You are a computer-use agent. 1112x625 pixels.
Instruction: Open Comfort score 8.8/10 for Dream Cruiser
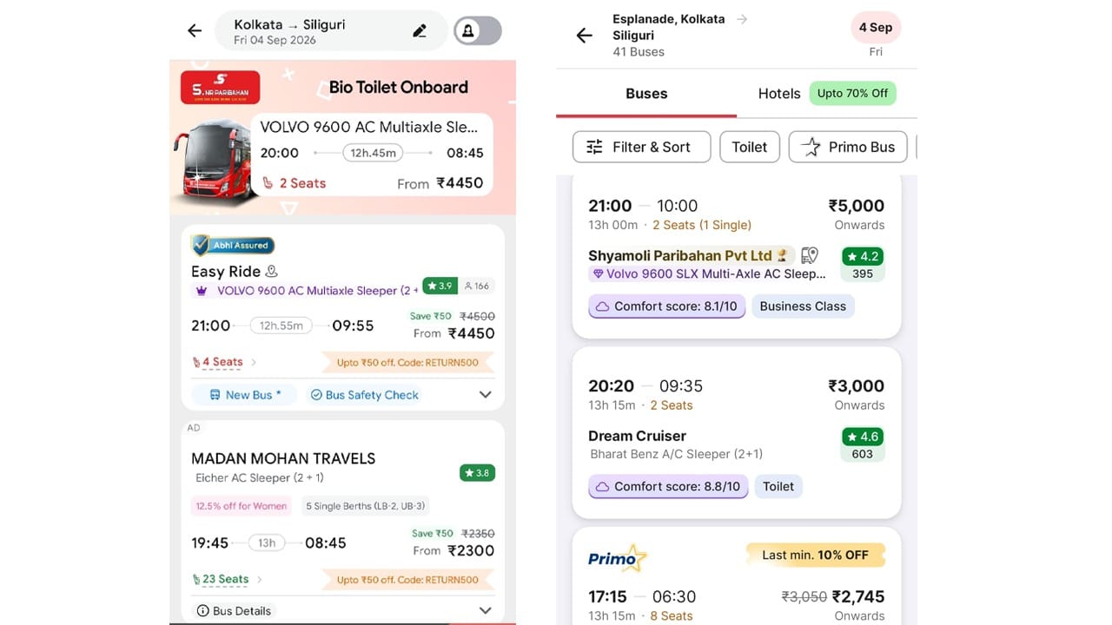667,486
